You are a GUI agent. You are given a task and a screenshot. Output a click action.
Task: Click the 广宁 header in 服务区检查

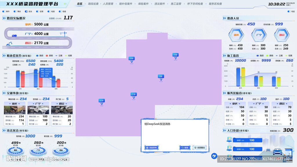pyautogui.click(x=258, y=104)
